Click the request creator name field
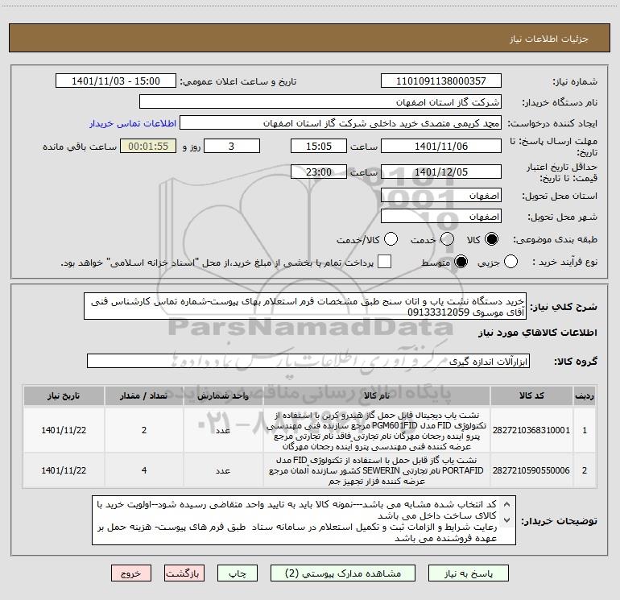Image resolution: width=620 pixels, height=600 pixels. click(x=341, y=123)
